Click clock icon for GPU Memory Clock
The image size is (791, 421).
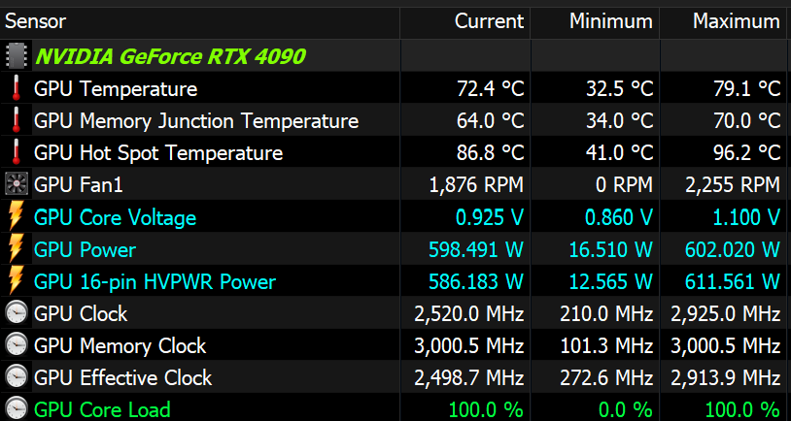(x=17, y=345)
